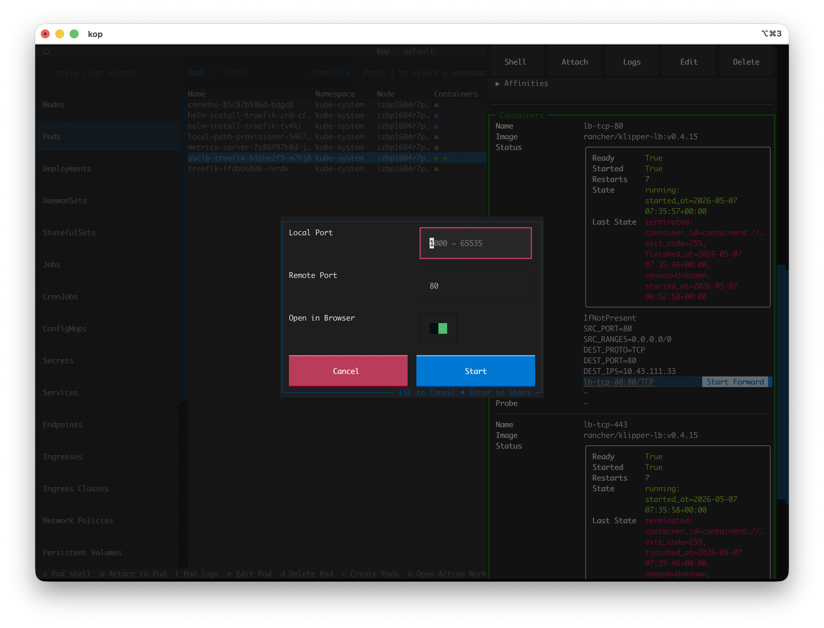This screenshot has height=628, width=824.
Task: Go to Deployments in the sidebar
Action: (109, 168)
